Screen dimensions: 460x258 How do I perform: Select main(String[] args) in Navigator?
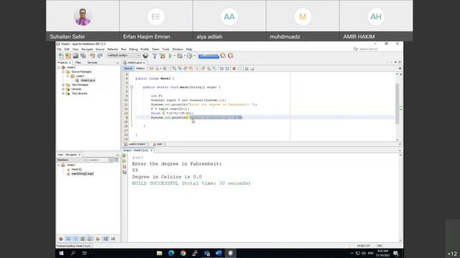pos(83,173)
